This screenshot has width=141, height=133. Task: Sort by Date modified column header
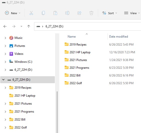point(118,37)
